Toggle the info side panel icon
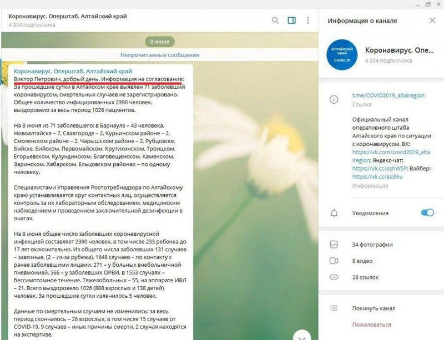This screenshot has height=340, width=444. (292, 21)
